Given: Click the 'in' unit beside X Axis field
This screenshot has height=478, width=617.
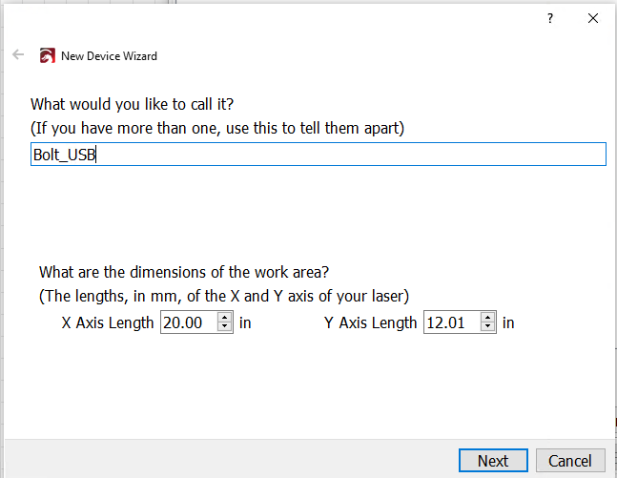Looking at the screenshot, I should coord(245,322).
